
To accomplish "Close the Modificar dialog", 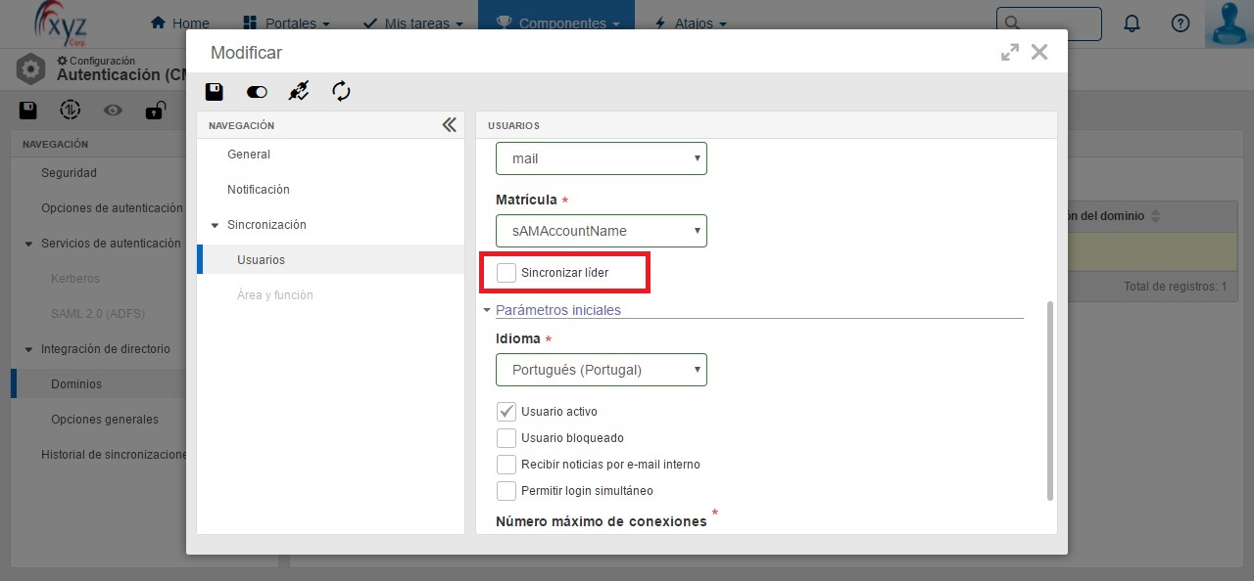I will [1039, 53].
